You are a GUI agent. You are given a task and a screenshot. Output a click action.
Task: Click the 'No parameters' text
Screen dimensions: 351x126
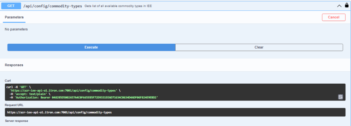coord(16,29)
